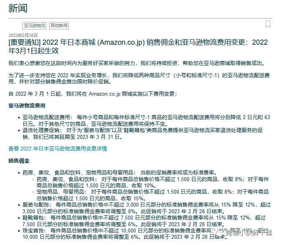This screenshot has width=281, height=245.
Task: Select the 其他新闻 tag
Action: click(x=59, y=26)
